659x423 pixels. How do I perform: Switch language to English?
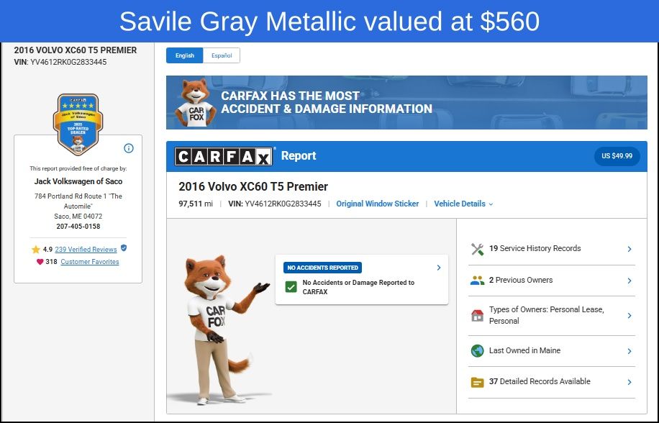(x=184, y=55)
